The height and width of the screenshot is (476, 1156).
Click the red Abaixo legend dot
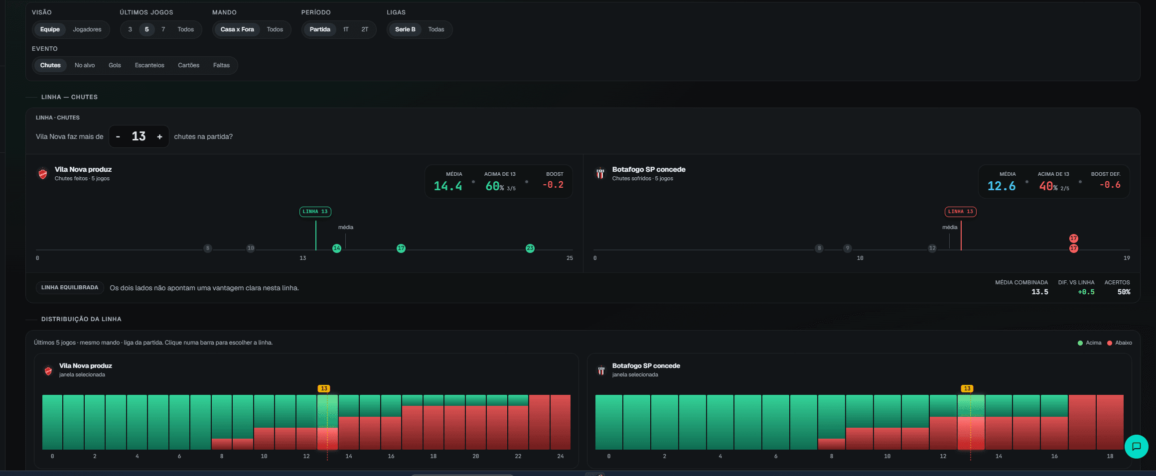point(1110,343)
